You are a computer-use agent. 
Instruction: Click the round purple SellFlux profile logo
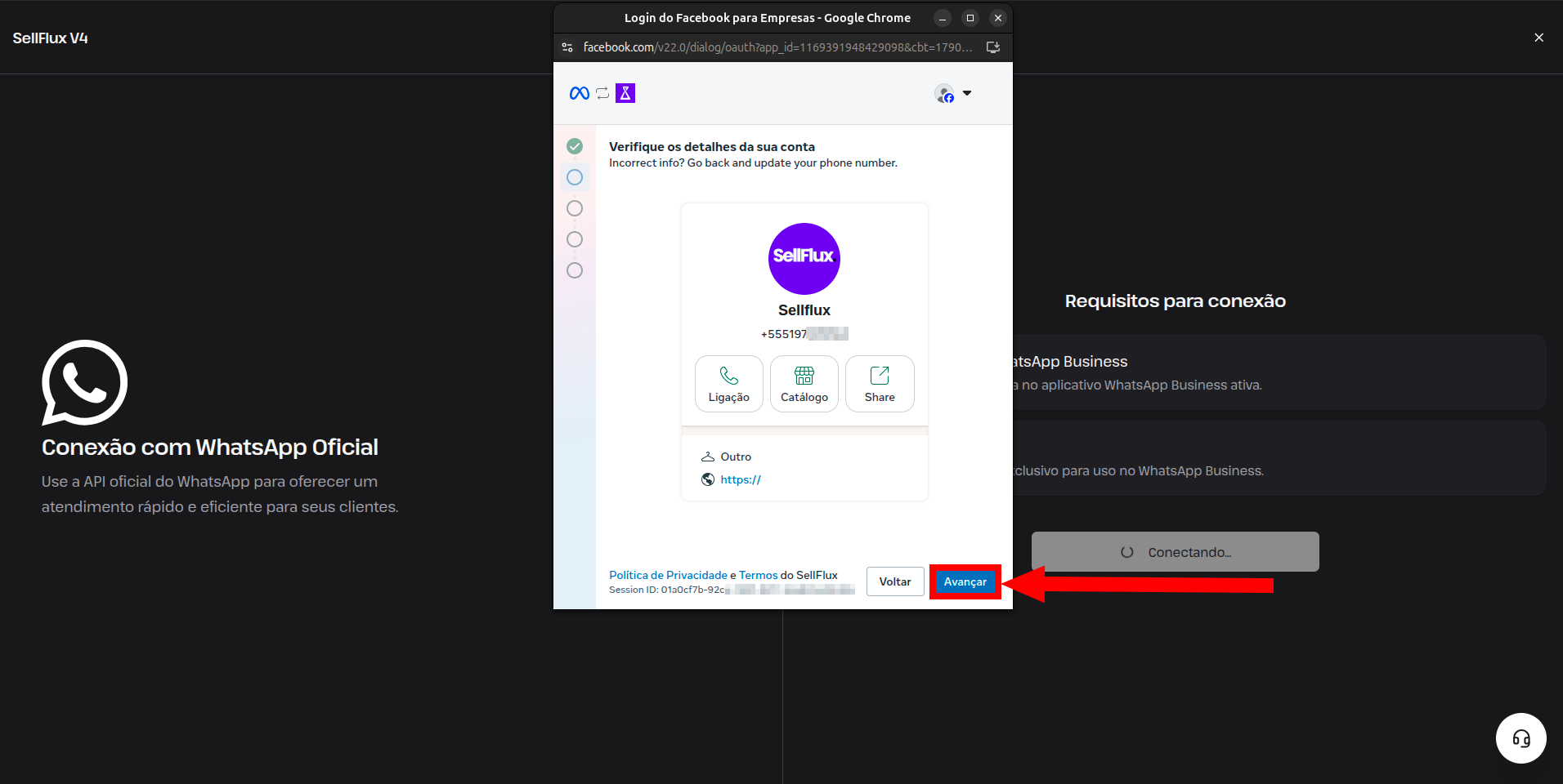tap(804, 259)
